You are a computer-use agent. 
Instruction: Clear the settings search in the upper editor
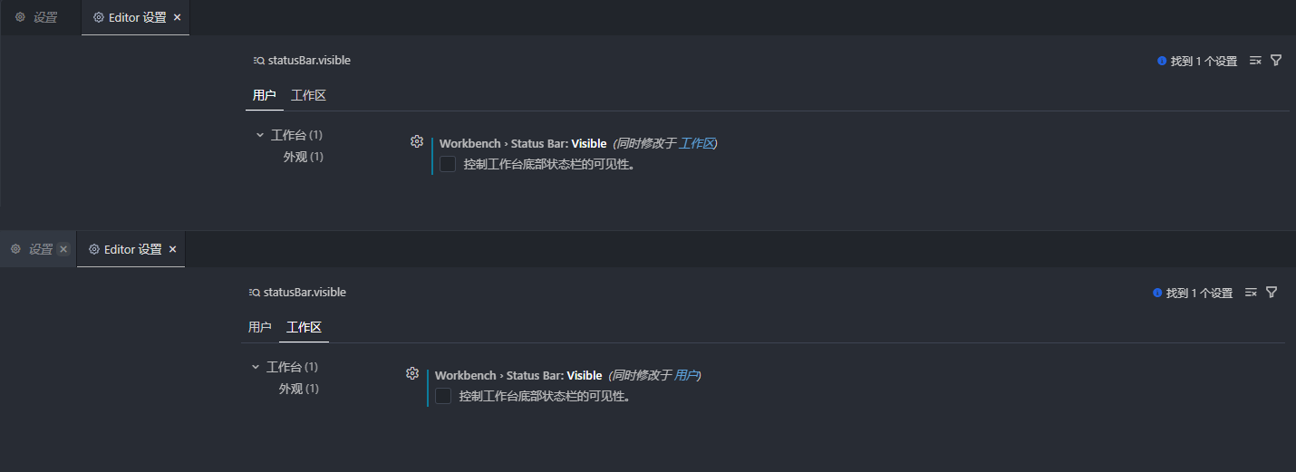(x=1255, y=61)
